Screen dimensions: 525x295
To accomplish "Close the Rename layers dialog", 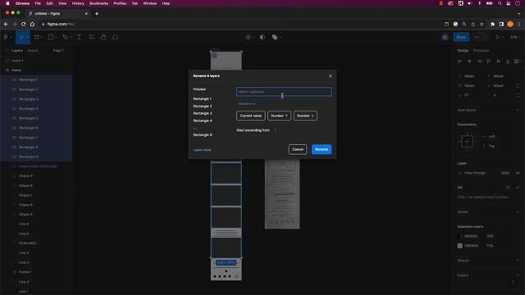I will click(330, 76).
